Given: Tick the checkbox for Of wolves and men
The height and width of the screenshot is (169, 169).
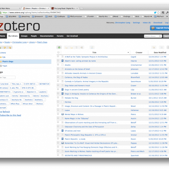Looking at the screenshot, I should 58,130.
